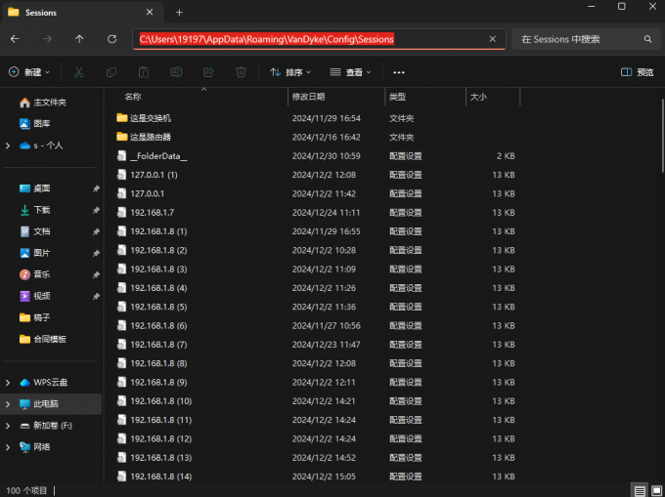Select file 192.168.1.8 (3)
This screenshot has width=665, height=497.
tap(158, 269)
